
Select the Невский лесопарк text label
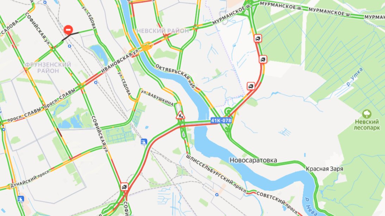click(x=367, y=125)
